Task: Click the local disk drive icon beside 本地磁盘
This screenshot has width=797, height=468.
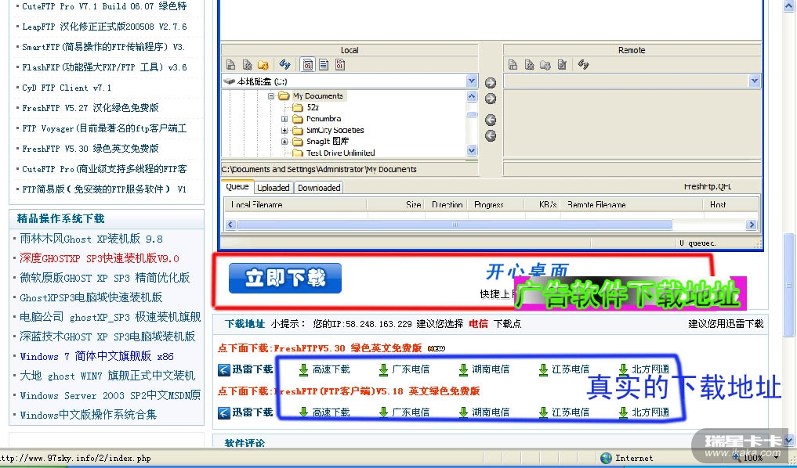Action: coord(230,81)
